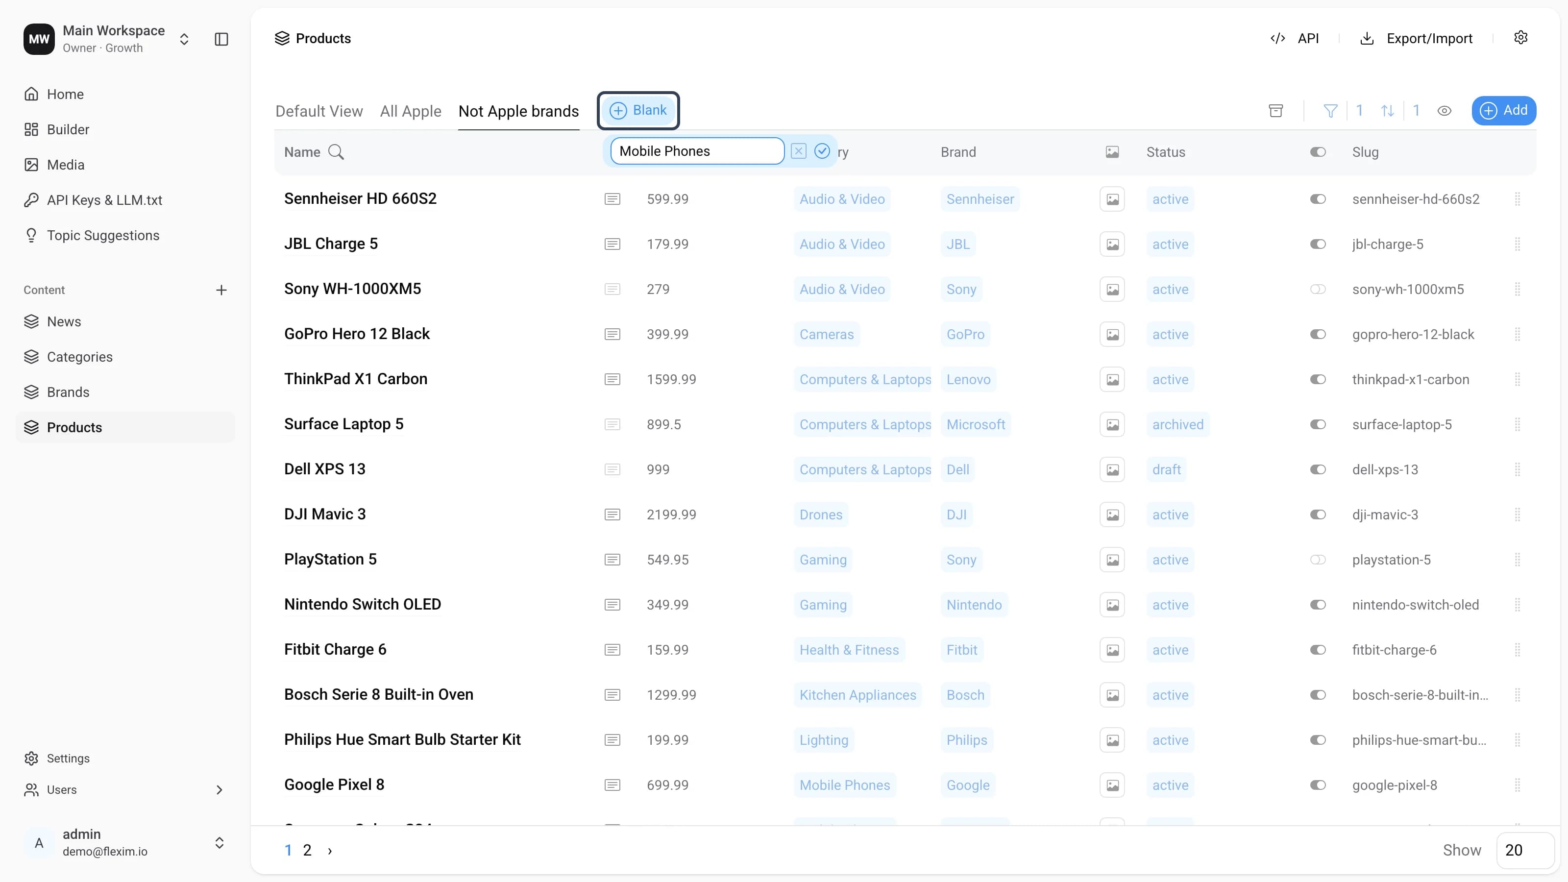Click the blue Add button
This screenshot has width=1568, height=882.
click(x=1503, y=110)
